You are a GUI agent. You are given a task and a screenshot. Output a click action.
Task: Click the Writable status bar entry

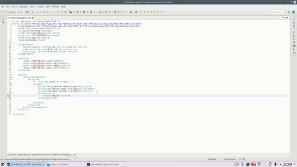pyautogui.click(x=212, y=159)
